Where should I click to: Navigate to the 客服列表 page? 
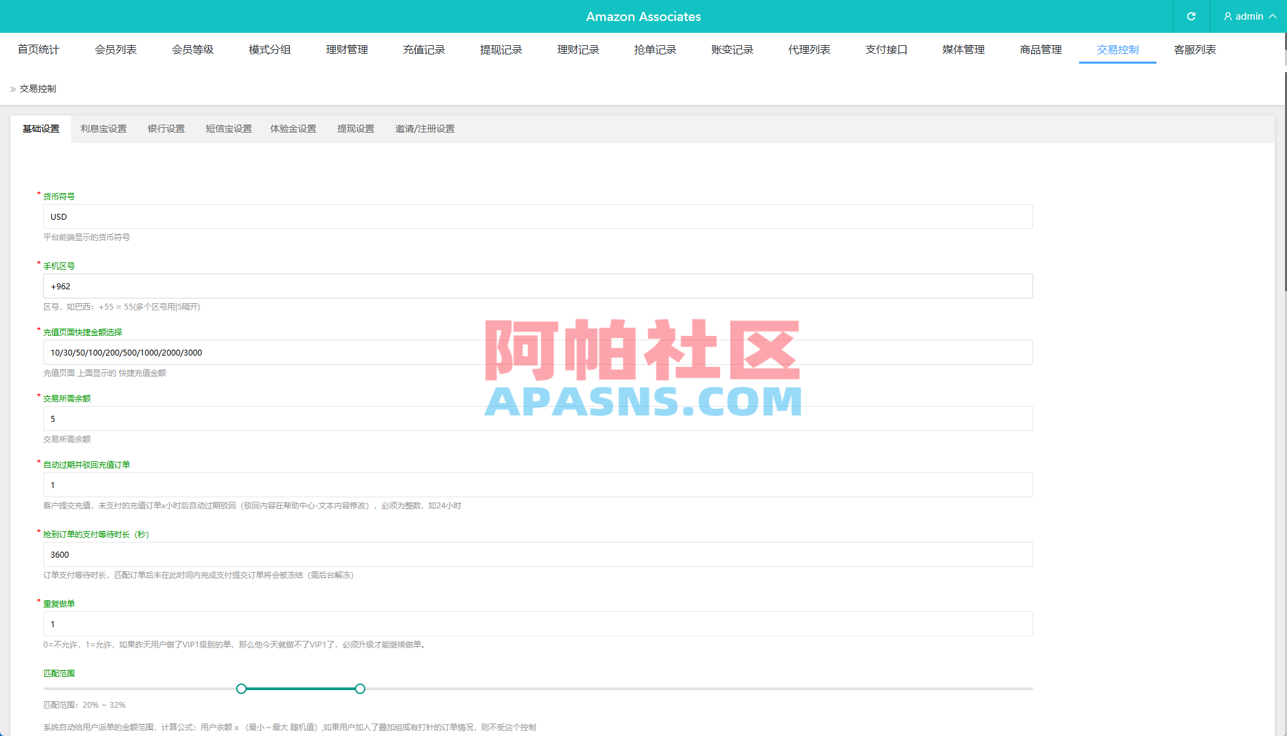click(x=1195, y=49)
